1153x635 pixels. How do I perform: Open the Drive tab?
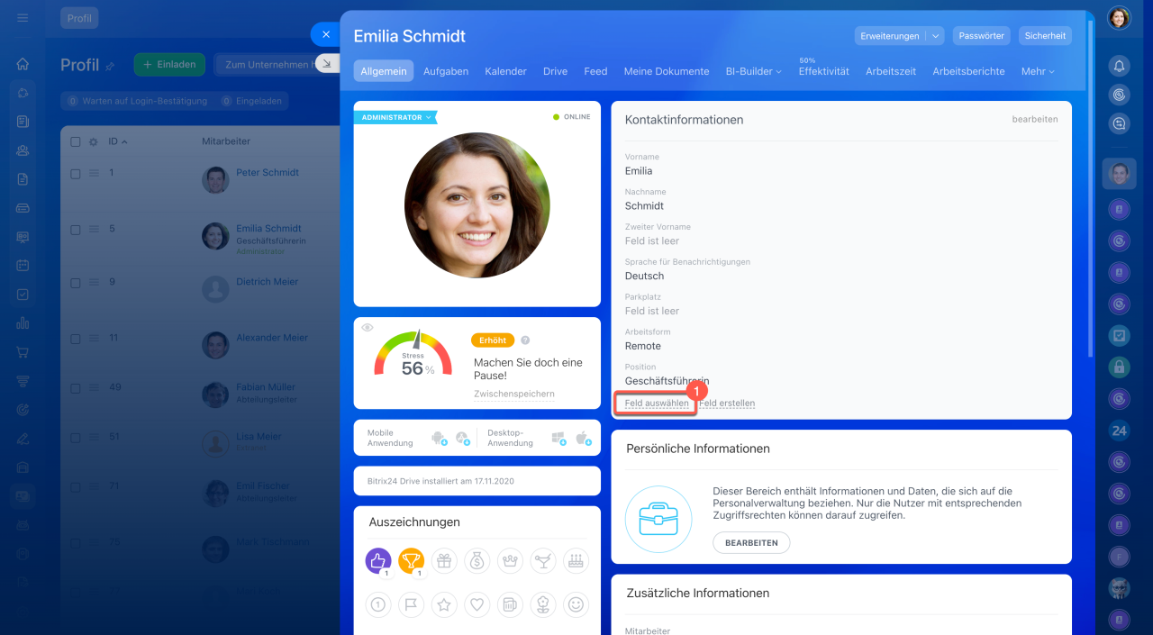tap(555, 71)
